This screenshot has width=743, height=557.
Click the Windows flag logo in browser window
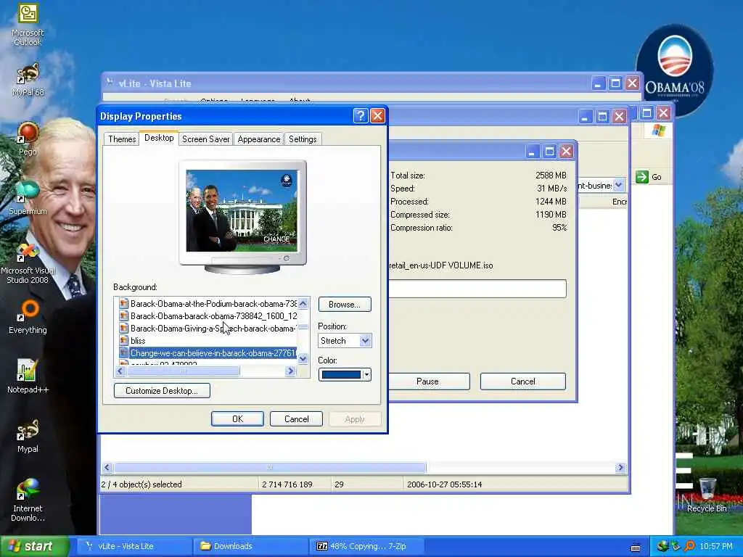[x=658, y=131]
